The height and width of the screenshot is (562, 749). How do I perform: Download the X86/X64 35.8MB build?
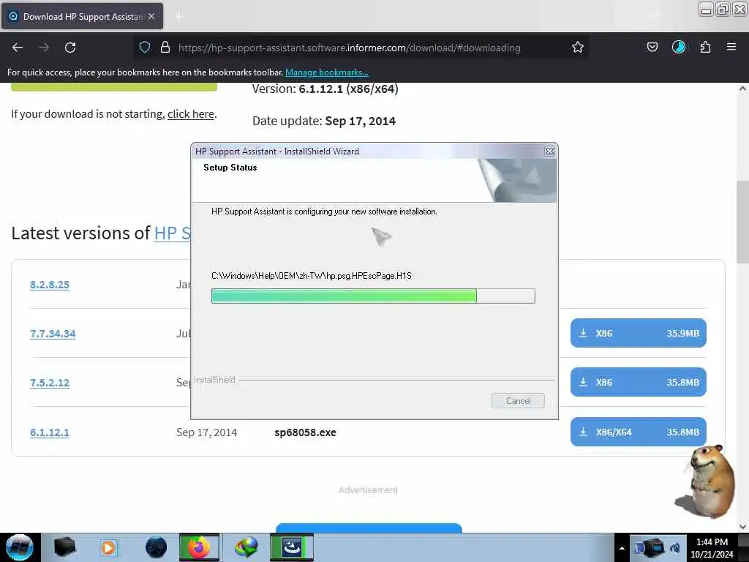[638, 432]
